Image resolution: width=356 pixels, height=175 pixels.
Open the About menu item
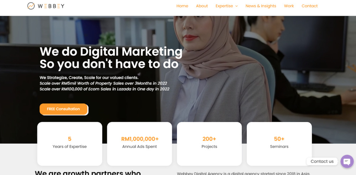(x=202, y=6)
